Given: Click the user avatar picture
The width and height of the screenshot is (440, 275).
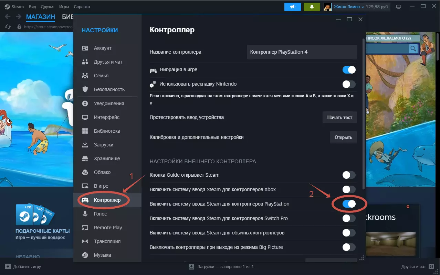Looking at the screenshot, I should (327, 7).
